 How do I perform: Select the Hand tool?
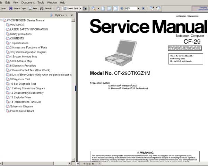coord(58,8)
